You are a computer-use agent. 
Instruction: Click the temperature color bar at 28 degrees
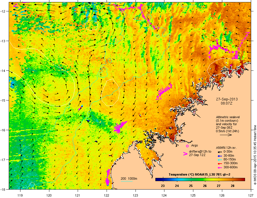(232, 180)
